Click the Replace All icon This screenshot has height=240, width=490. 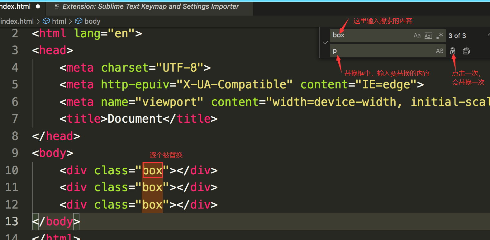[466, 51]
